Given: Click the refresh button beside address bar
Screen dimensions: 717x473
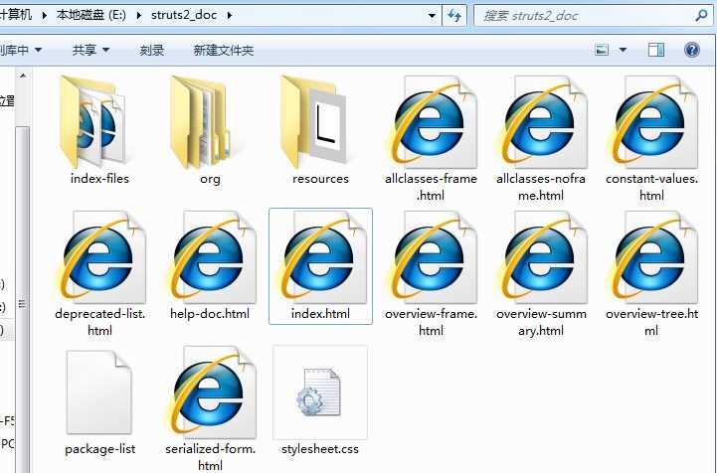Looking at the screenshot, I should pos(454,16).
